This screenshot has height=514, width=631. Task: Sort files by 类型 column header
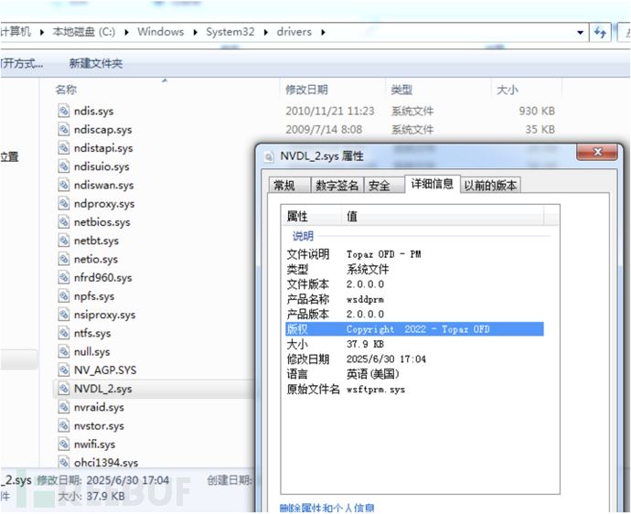coord(438,90)
